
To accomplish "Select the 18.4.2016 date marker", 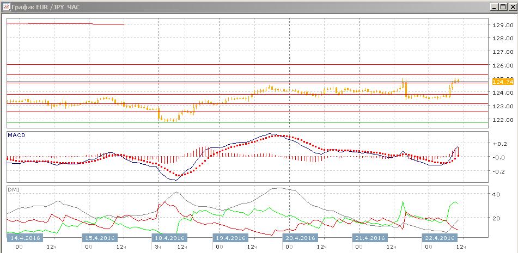I will [x=169, y=238].
